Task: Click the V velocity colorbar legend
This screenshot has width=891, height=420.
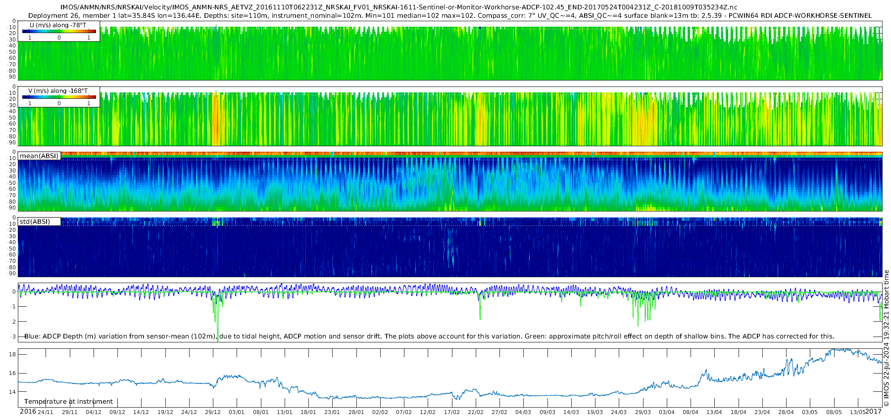Action: 58,96
